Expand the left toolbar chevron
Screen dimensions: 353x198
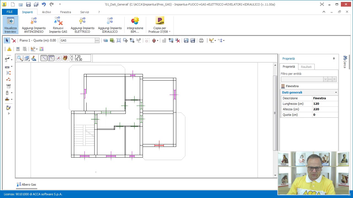(x=9, y=114)
